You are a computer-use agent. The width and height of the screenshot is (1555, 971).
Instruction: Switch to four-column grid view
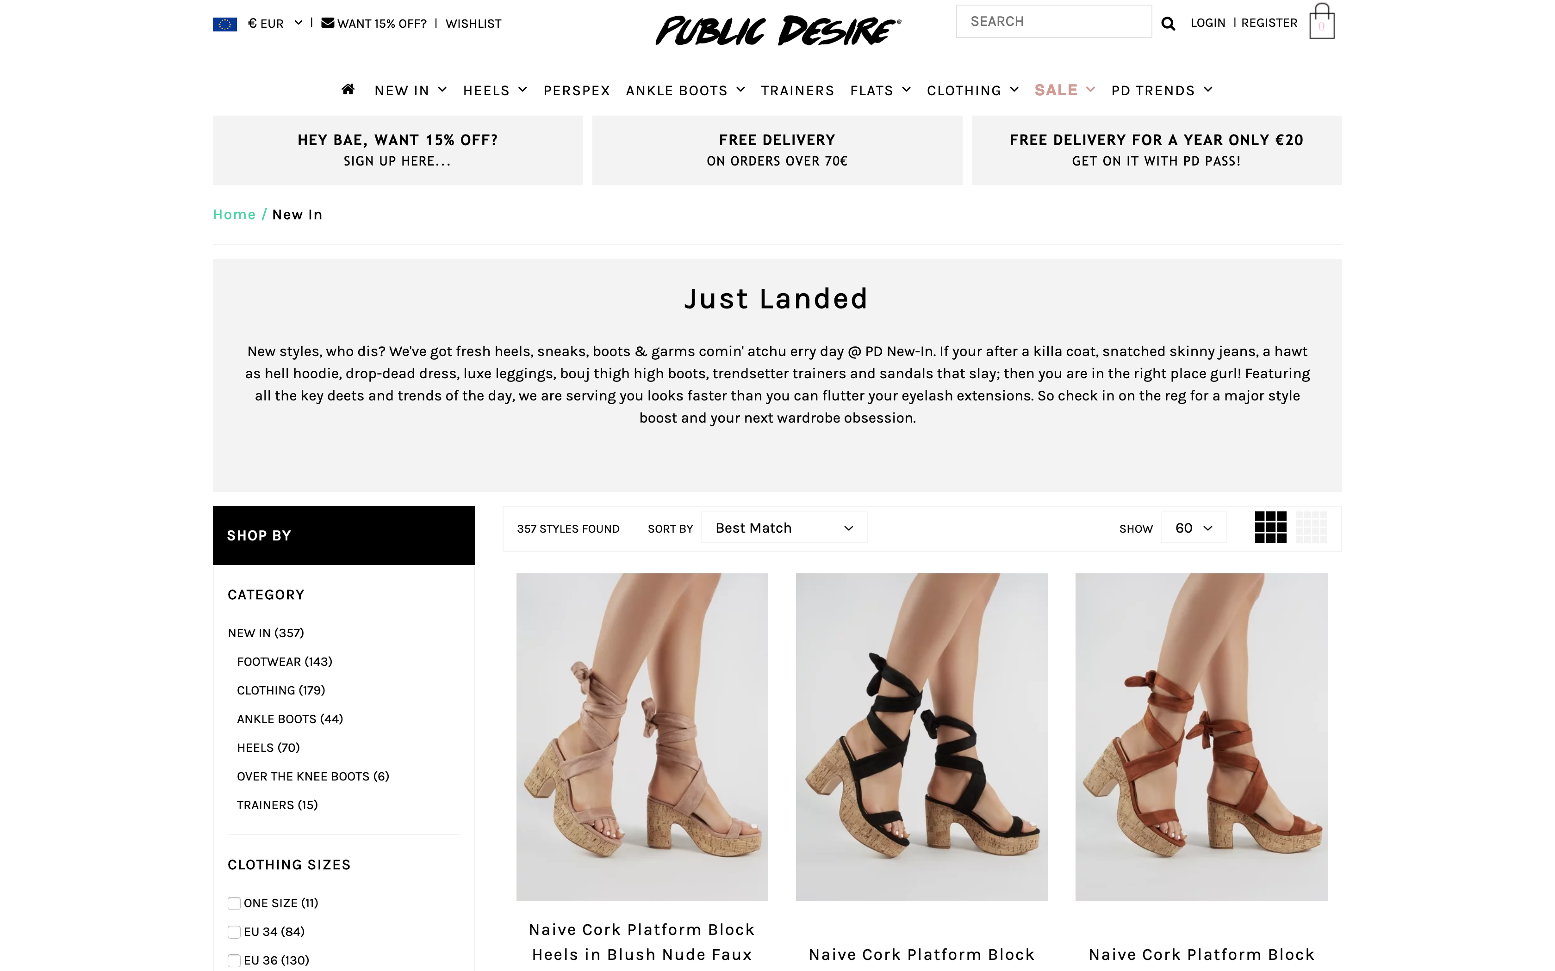(1311, 527)
